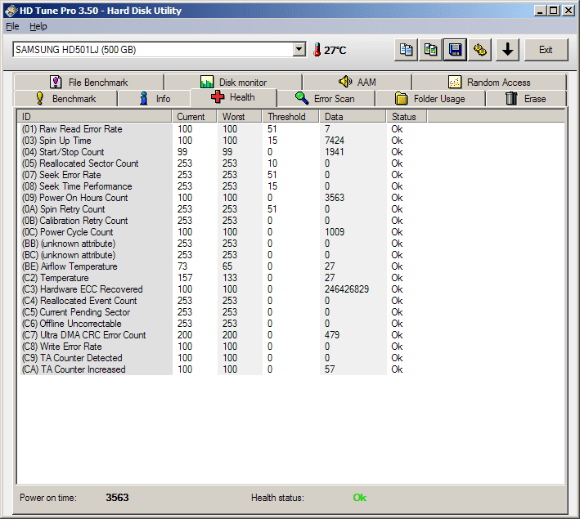
Task: Click the HD Tune Pro title bar icon
Action: tap(11, 11)
